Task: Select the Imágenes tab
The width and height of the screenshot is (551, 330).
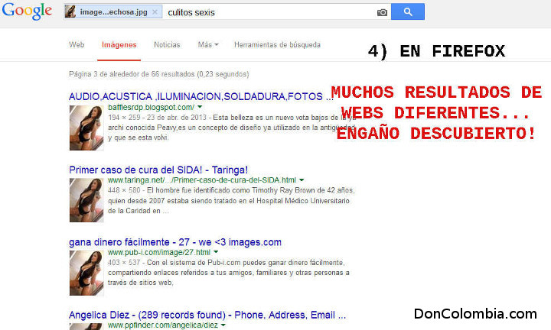Action: [x=119, y=45]
